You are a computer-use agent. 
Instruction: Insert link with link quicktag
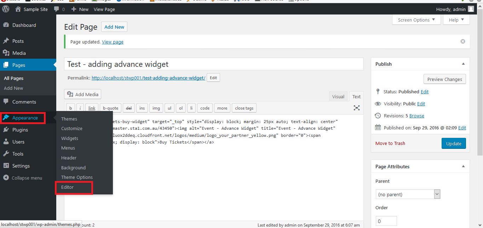coord(92,108)
